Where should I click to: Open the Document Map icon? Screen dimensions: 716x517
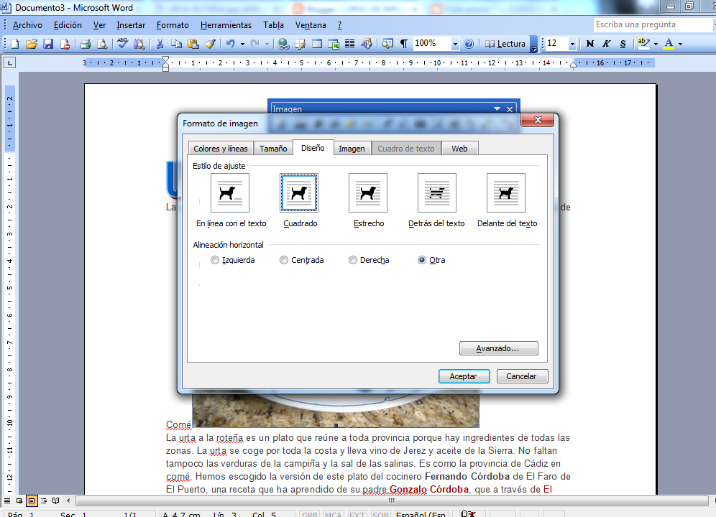[386, 43]
